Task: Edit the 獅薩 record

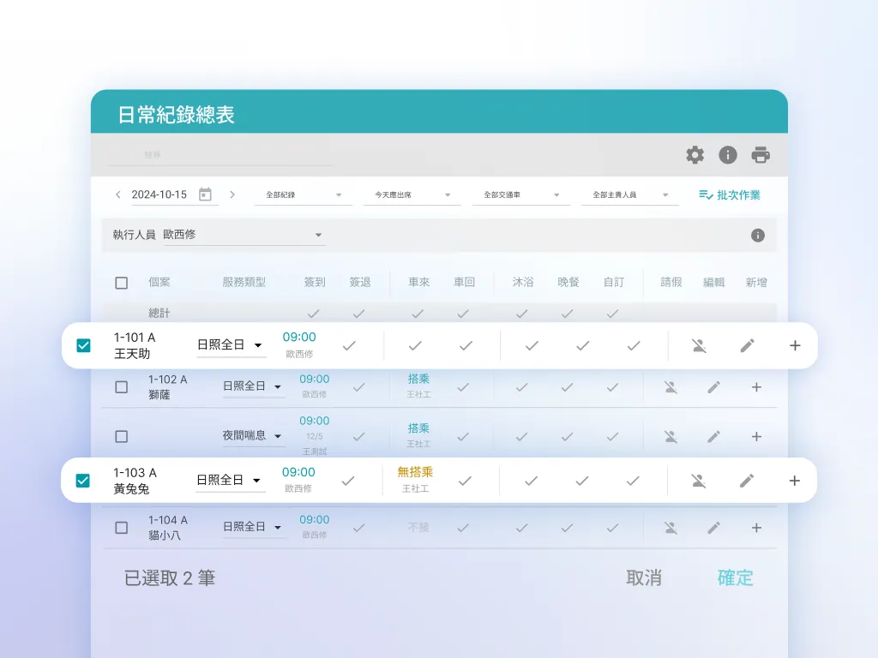Action: tap(713, 387)
